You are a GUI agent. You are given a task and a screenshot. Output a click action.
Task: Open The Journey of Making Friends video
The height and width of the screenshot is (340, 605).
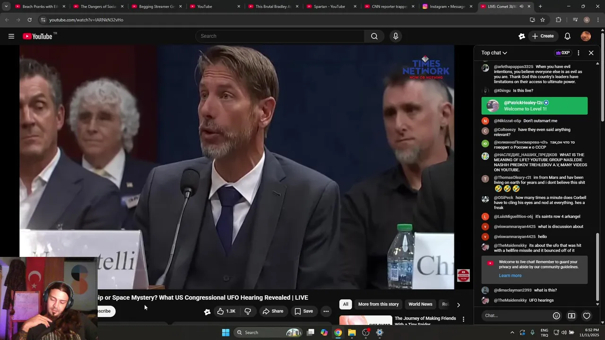tap(425, 321)
